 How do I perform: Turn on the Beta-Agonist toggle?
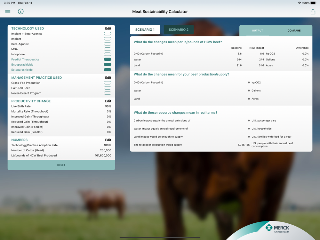point(108,44)
